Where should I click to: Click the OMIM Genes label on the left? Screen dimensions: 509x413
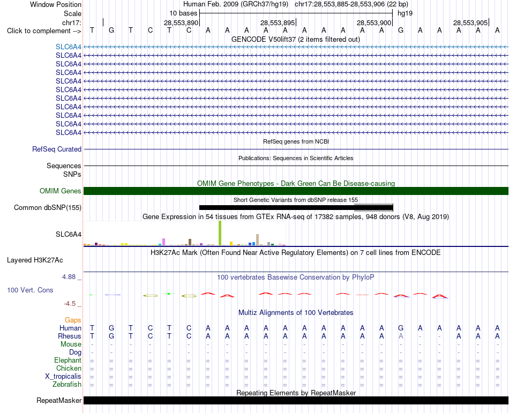61,191
